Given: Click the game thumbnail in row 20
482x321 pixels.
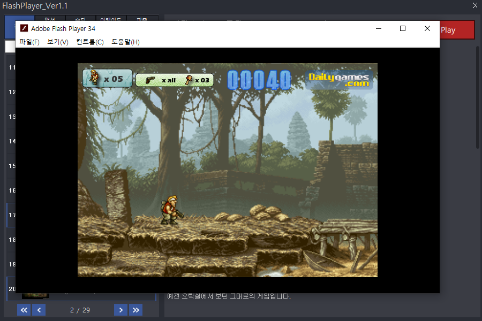Looking at the screenshot, I should coord(35,296).
